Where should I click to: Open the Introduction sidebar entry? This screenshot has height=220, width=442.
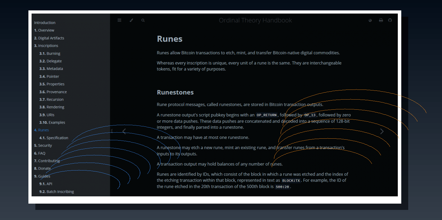45,23
